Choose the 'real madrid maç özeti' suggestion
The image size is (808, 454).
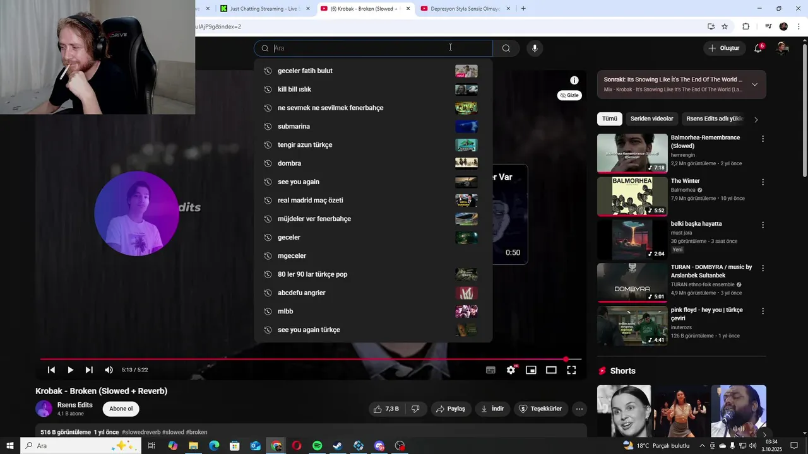point(373,201)
